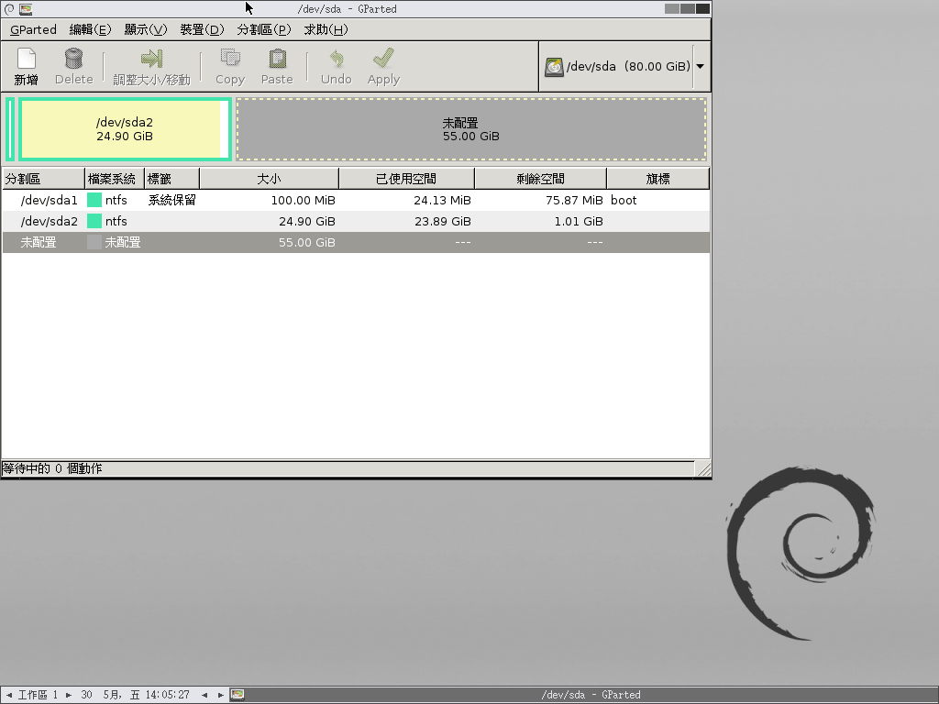This screenshot has height=704, width=939.
Task: Click the hard disk icon beside /dev/sda
Action: pos(554,67)
